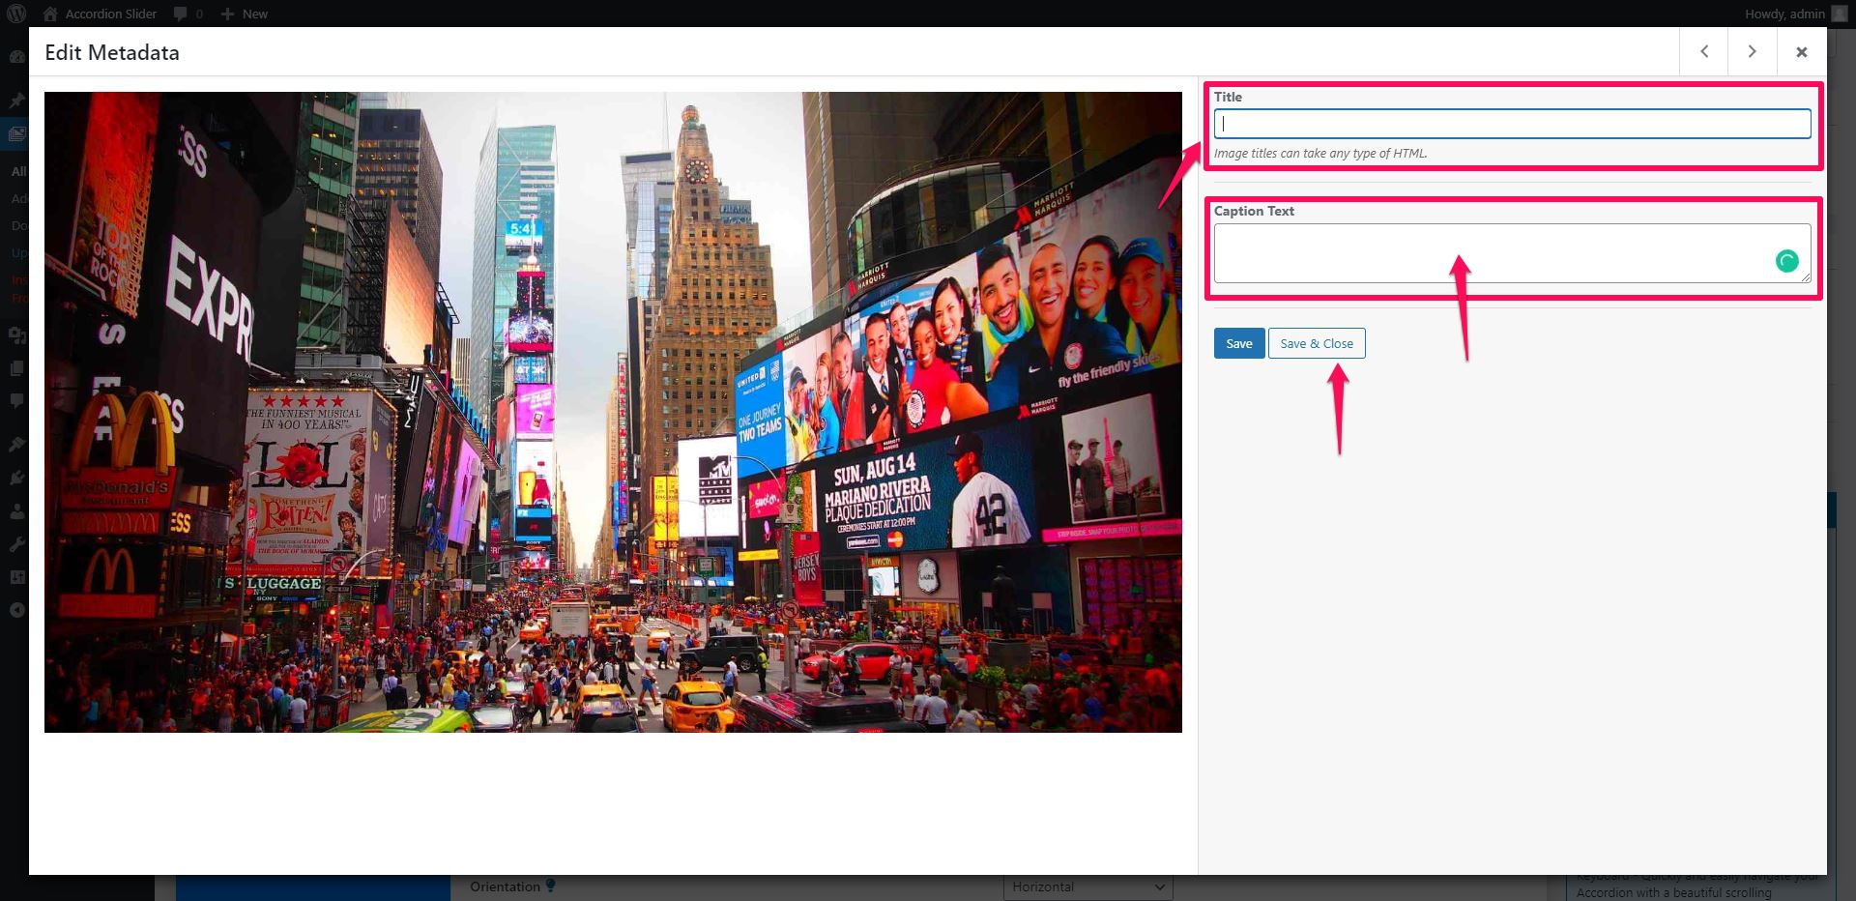1856x901 pixels.
Task: Open Plugins icon in sidebar
Action: point(16,478)
